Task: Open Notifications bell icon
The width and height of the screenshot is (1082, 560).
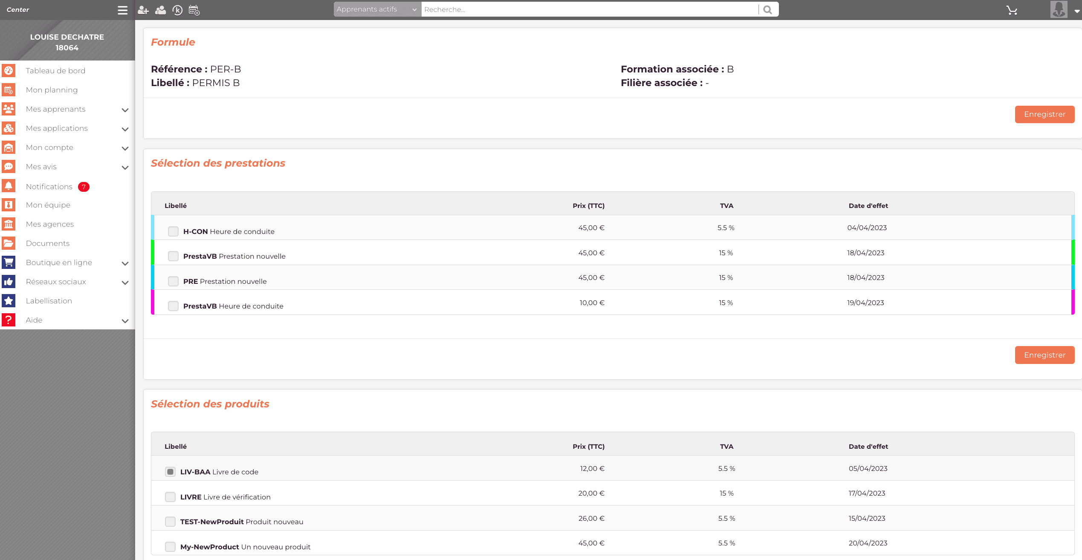Action: click(x=9, y=186)
